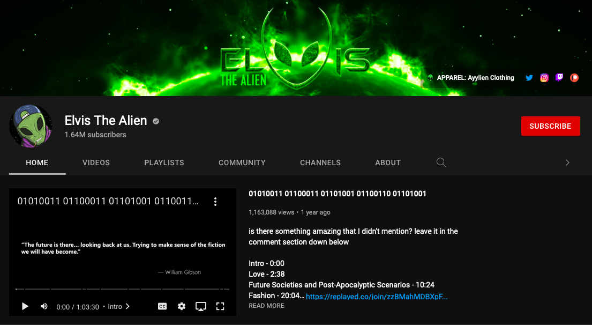The width and height of the screenshot is (592, 325).
Task: Select the HOME tab
Action: coord(37,163)
